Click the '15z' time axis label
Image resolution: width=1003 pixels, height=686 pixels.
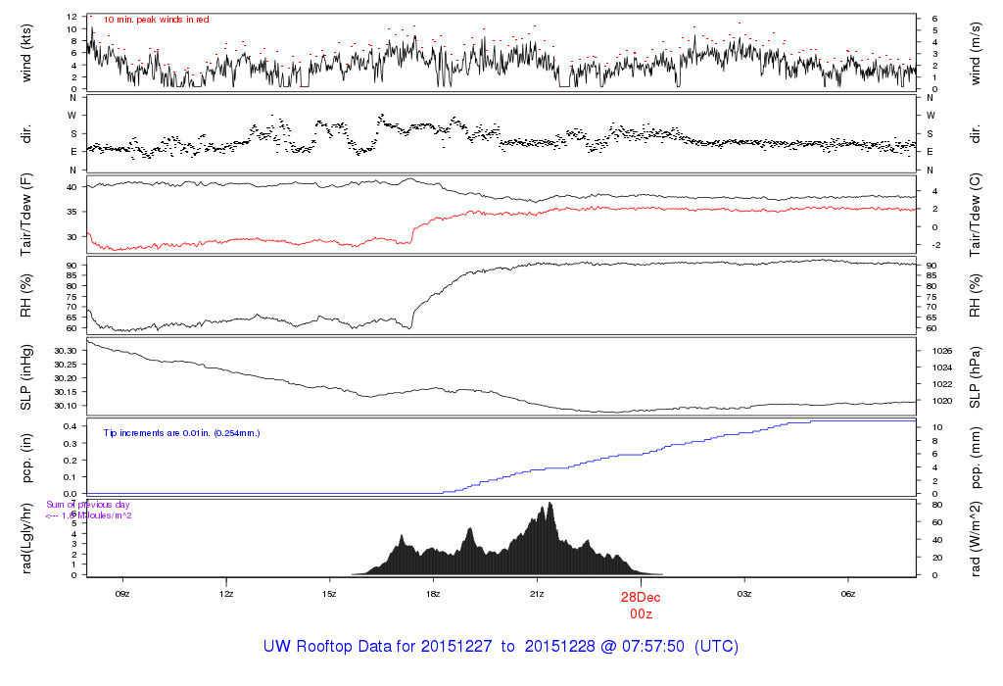click(x=329, y=594)
